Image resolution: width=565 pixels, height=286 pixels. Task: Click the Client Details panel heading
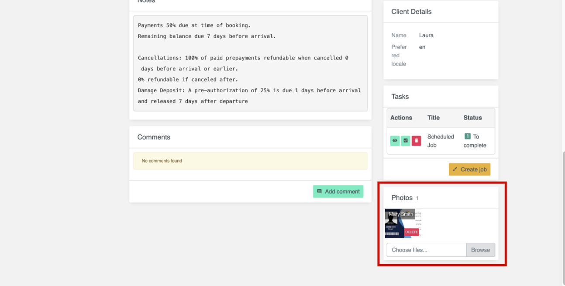point(411,12)
